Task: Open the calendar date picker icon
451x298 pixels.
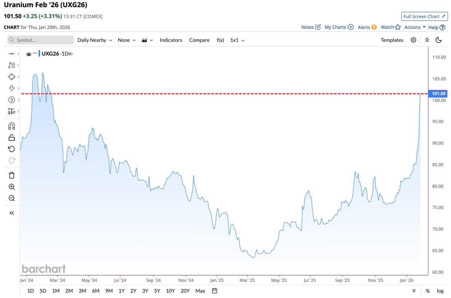Action: click(x=213, y=290)
